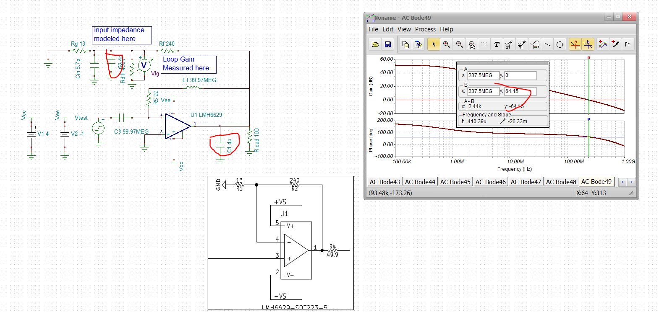The width and height of the screenshot is (659, 312).
Task: Click the 'L1 99.97MEG' inductor label
Action: 199,80
